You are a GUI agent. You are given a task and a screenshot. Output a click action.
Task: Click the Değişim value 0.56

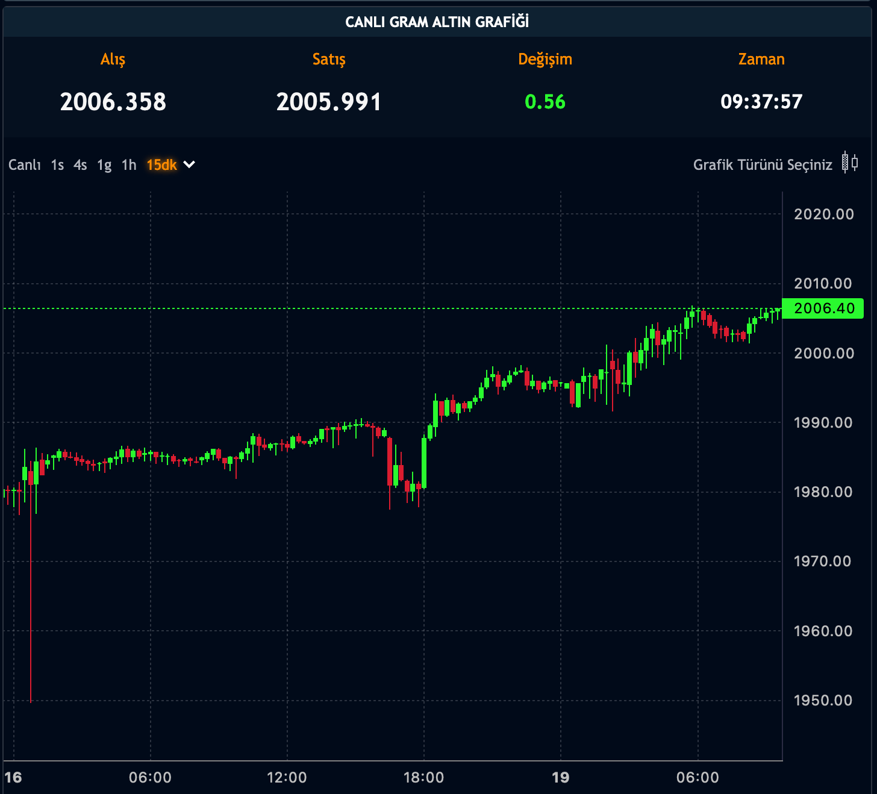[x=545, y=102]
